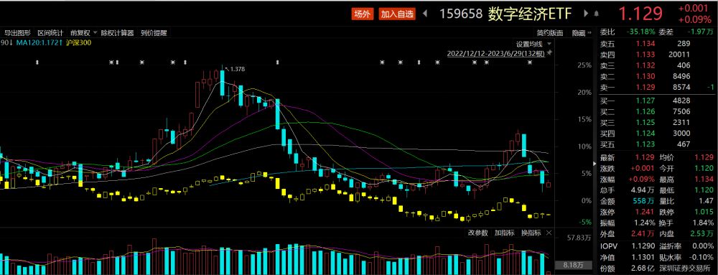The width and height of the screenshot is (718, 275).
Task: Close the volume indicator panel
Action: [x=549, y=233]
